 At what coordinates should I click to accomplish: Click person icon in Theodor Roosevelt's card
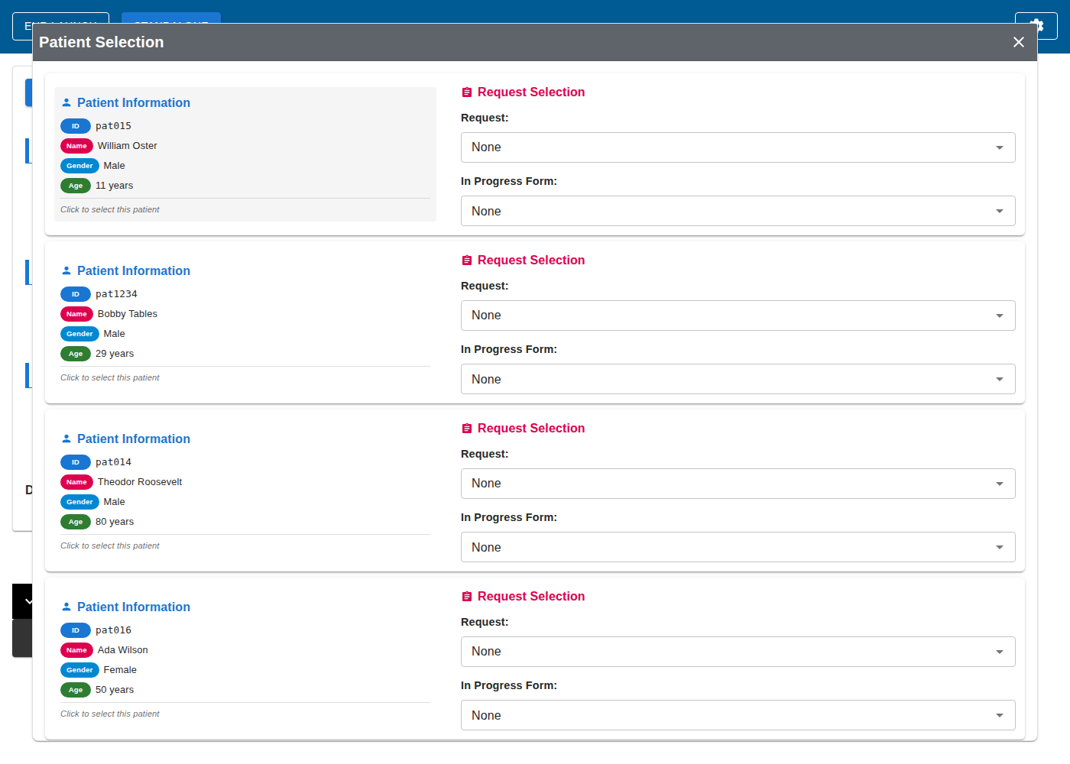tap(66, 439)
